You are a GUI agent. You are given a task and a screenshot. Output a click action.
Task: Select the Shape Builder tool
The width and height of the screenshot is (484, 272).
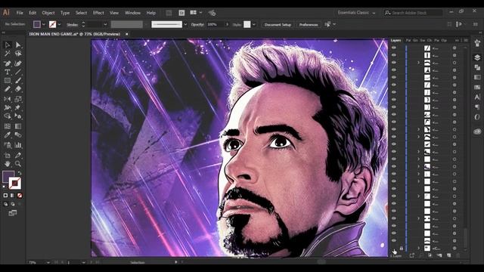pos(8,116)
